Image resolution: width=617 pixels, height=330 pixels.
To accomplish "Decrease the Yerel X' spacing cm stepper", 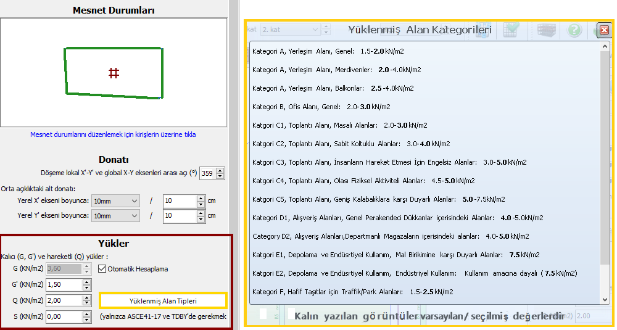I will [x=200, y=204].
